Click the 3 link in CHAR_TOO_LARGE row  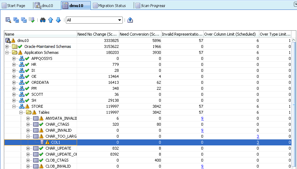point(258,136)
